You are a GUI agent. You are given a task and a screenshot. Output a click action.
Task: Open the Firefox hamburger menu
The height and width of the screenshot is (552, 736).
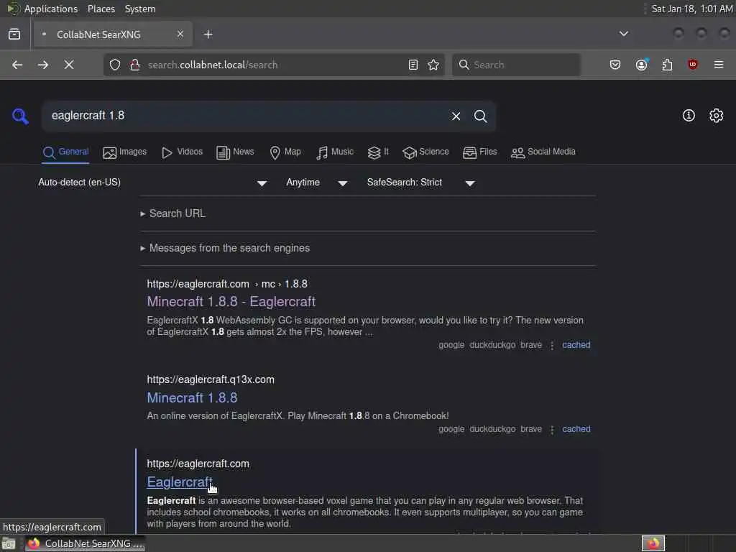click(x=719, y=65)
